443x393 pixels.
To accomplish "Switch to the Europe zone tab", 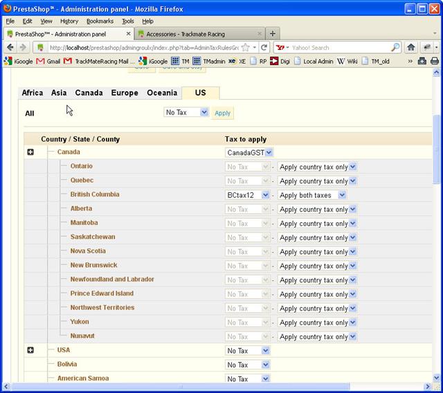I will tap(125, 93).
